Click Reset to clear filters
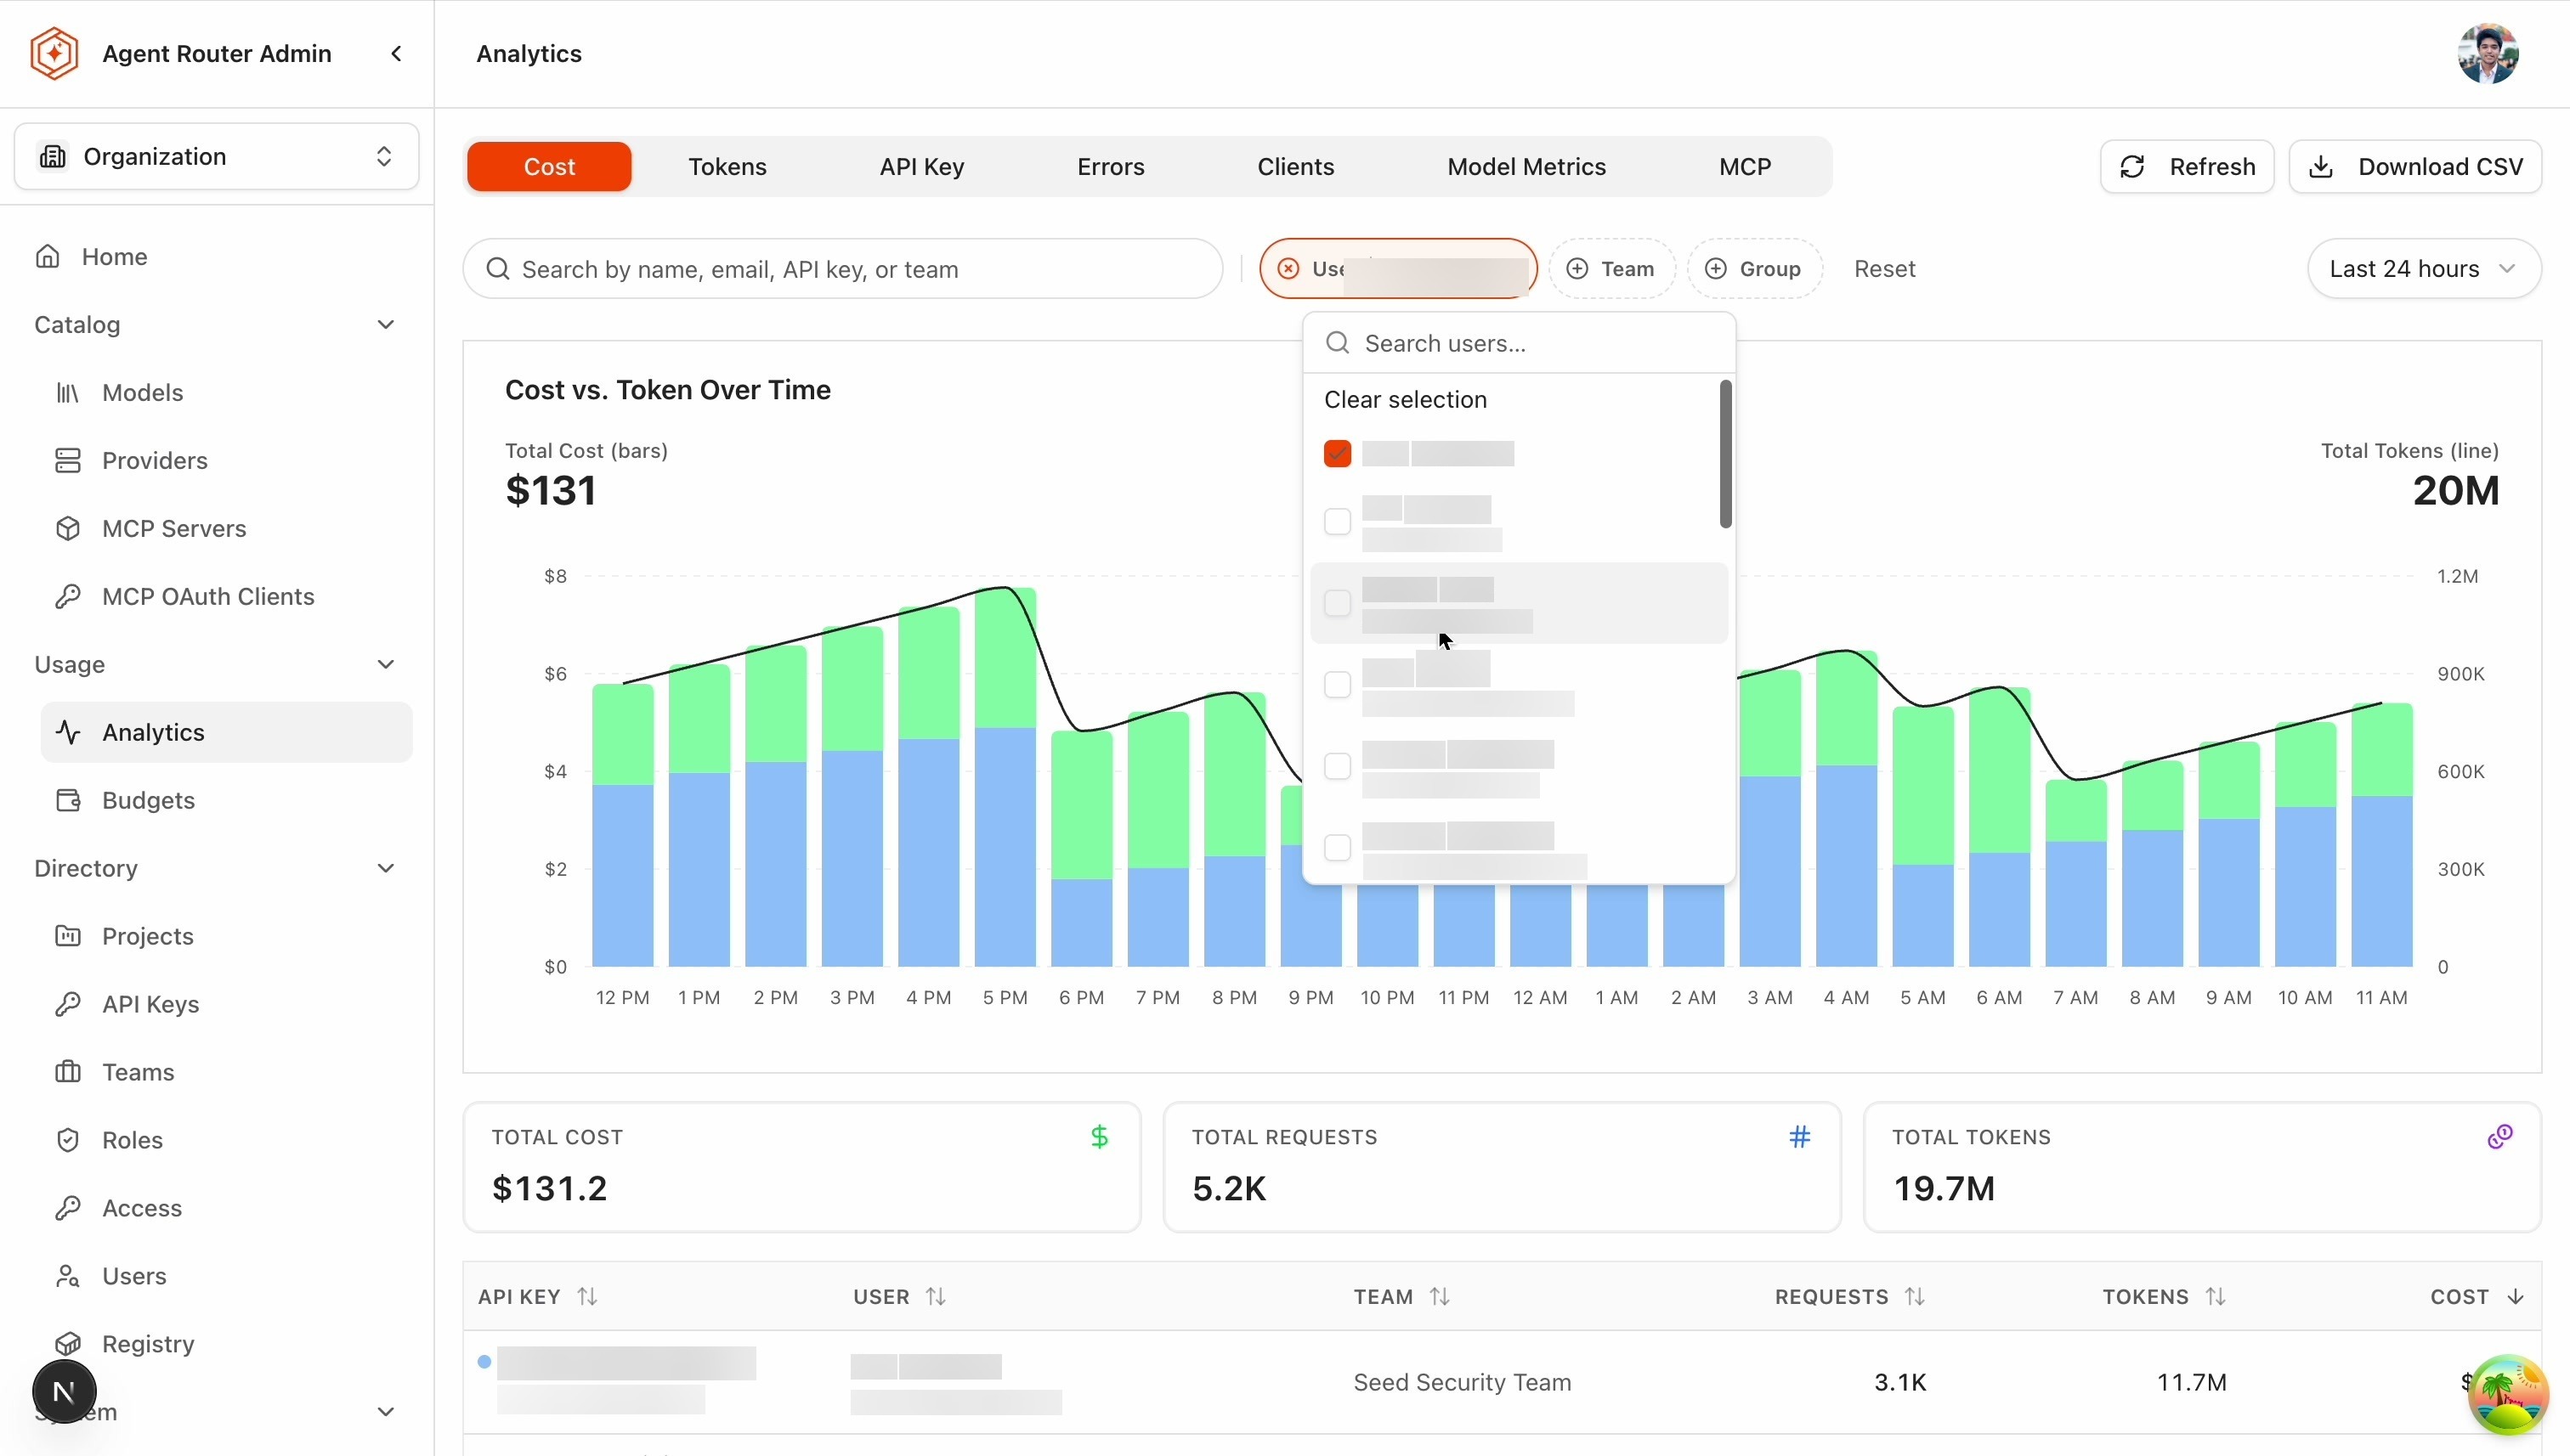Screen dimensions: 2570x1456 click(1884, 268)
